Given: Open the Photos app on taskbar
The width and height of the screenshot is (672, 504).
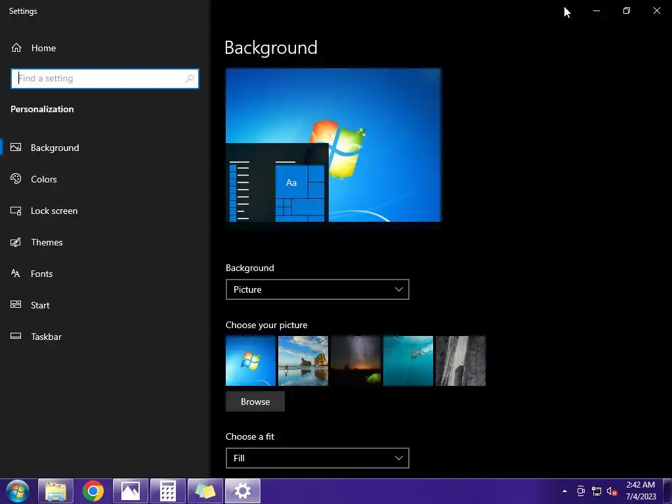Looking at the screenshot, I should pyautogui.click(x=131, y=491).
